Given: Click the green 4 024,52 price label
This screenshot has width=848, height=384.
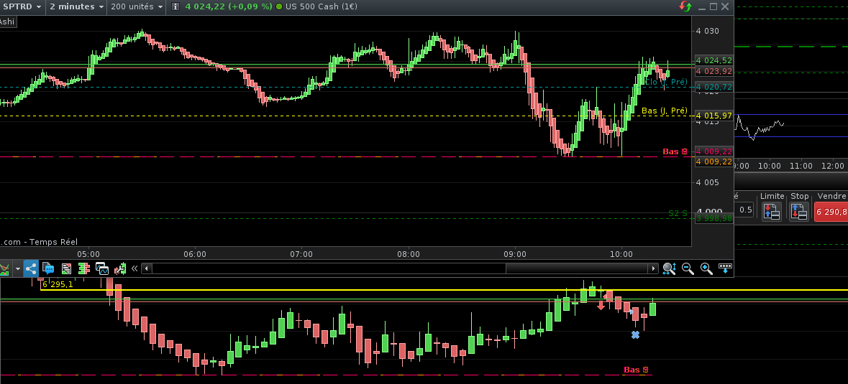Looking at the screenshot, I should coord(714,60).
